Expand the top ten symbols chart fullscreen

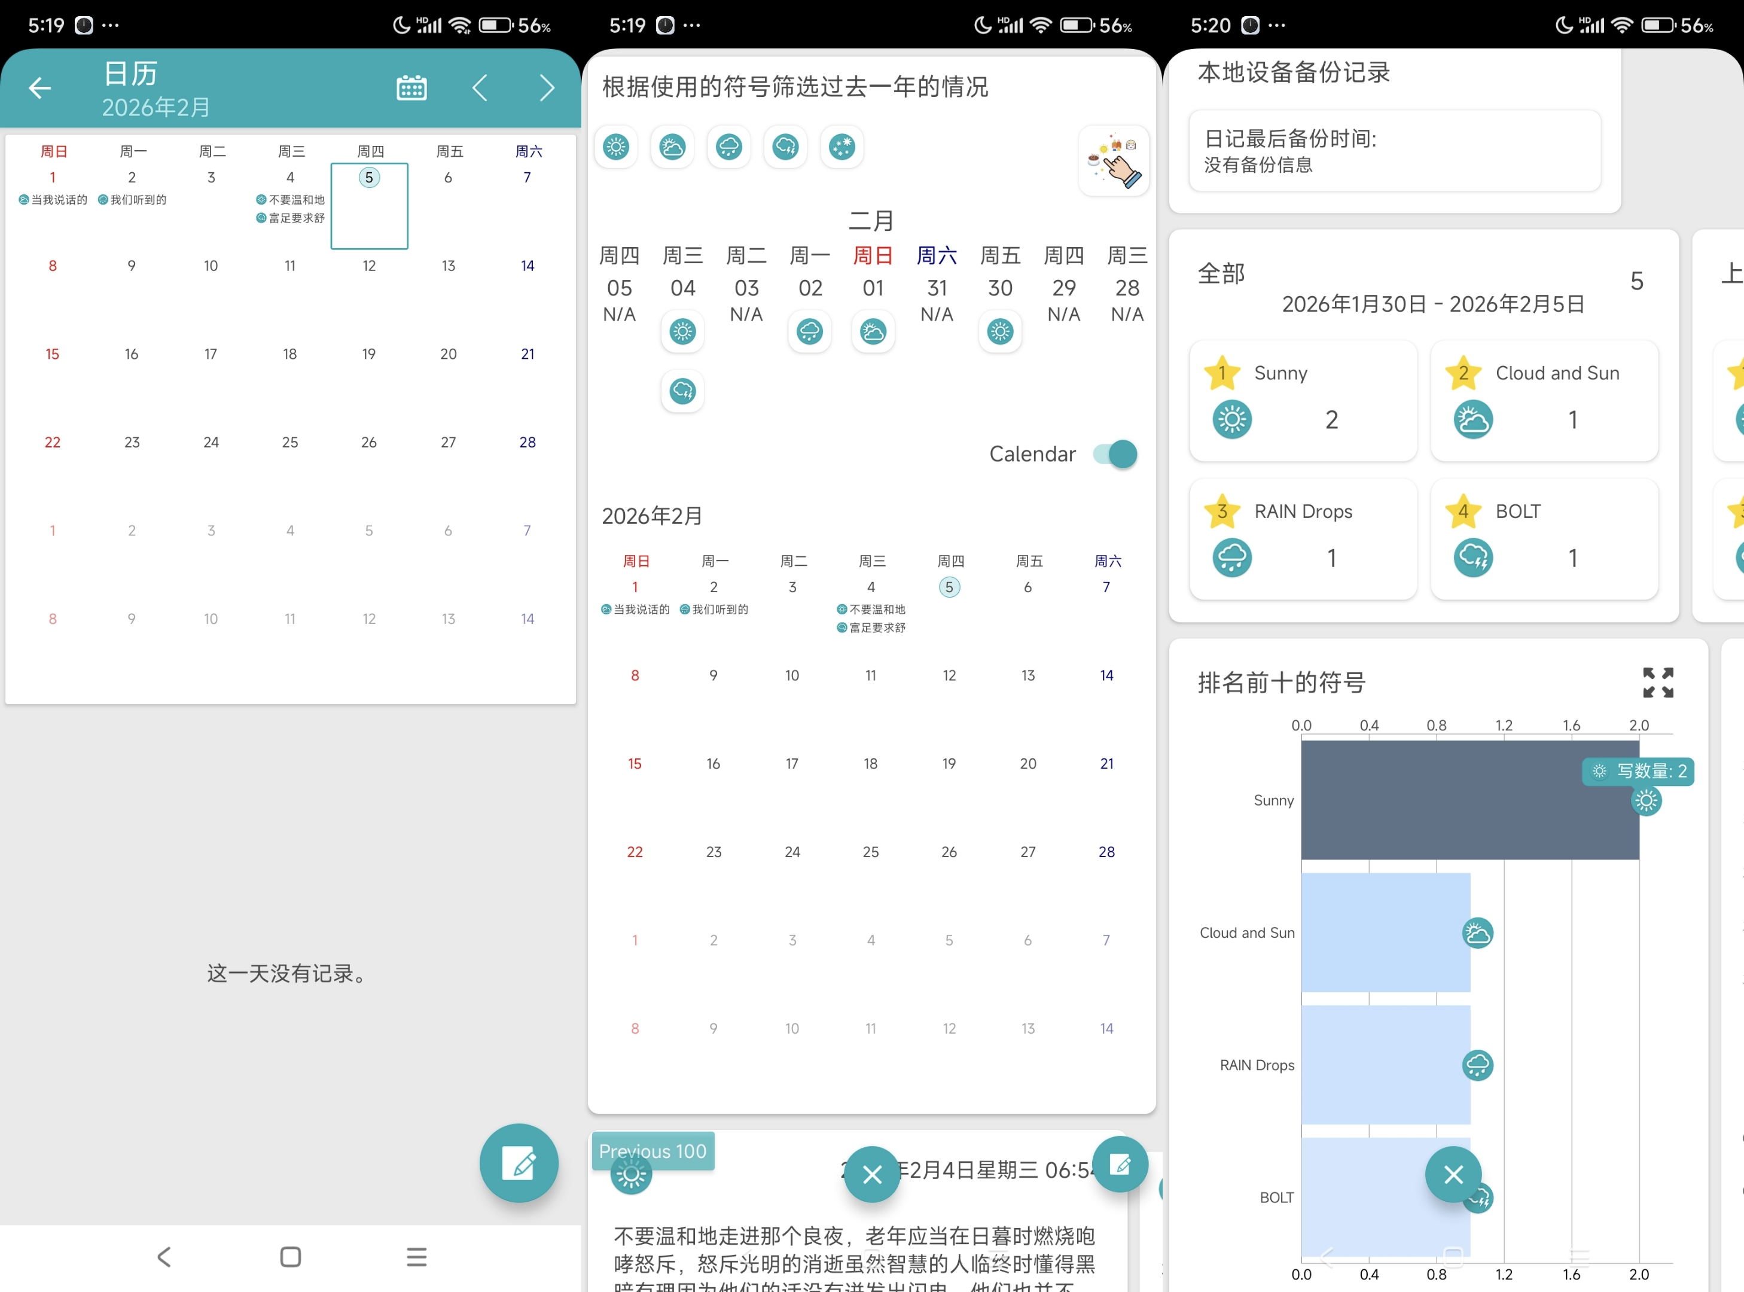tap(1657, 682)
